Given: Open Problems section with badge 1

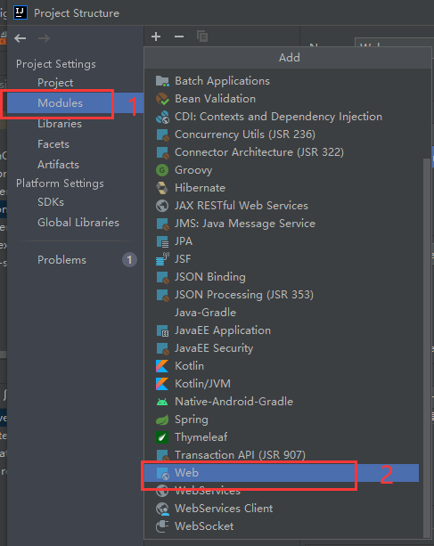Looking at the screenshot, I should click(x=61, y=260).
